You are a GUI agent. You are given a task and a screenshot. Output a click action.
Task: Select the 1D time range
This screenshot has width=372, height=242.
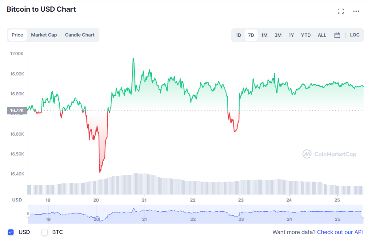click(238, 35)
